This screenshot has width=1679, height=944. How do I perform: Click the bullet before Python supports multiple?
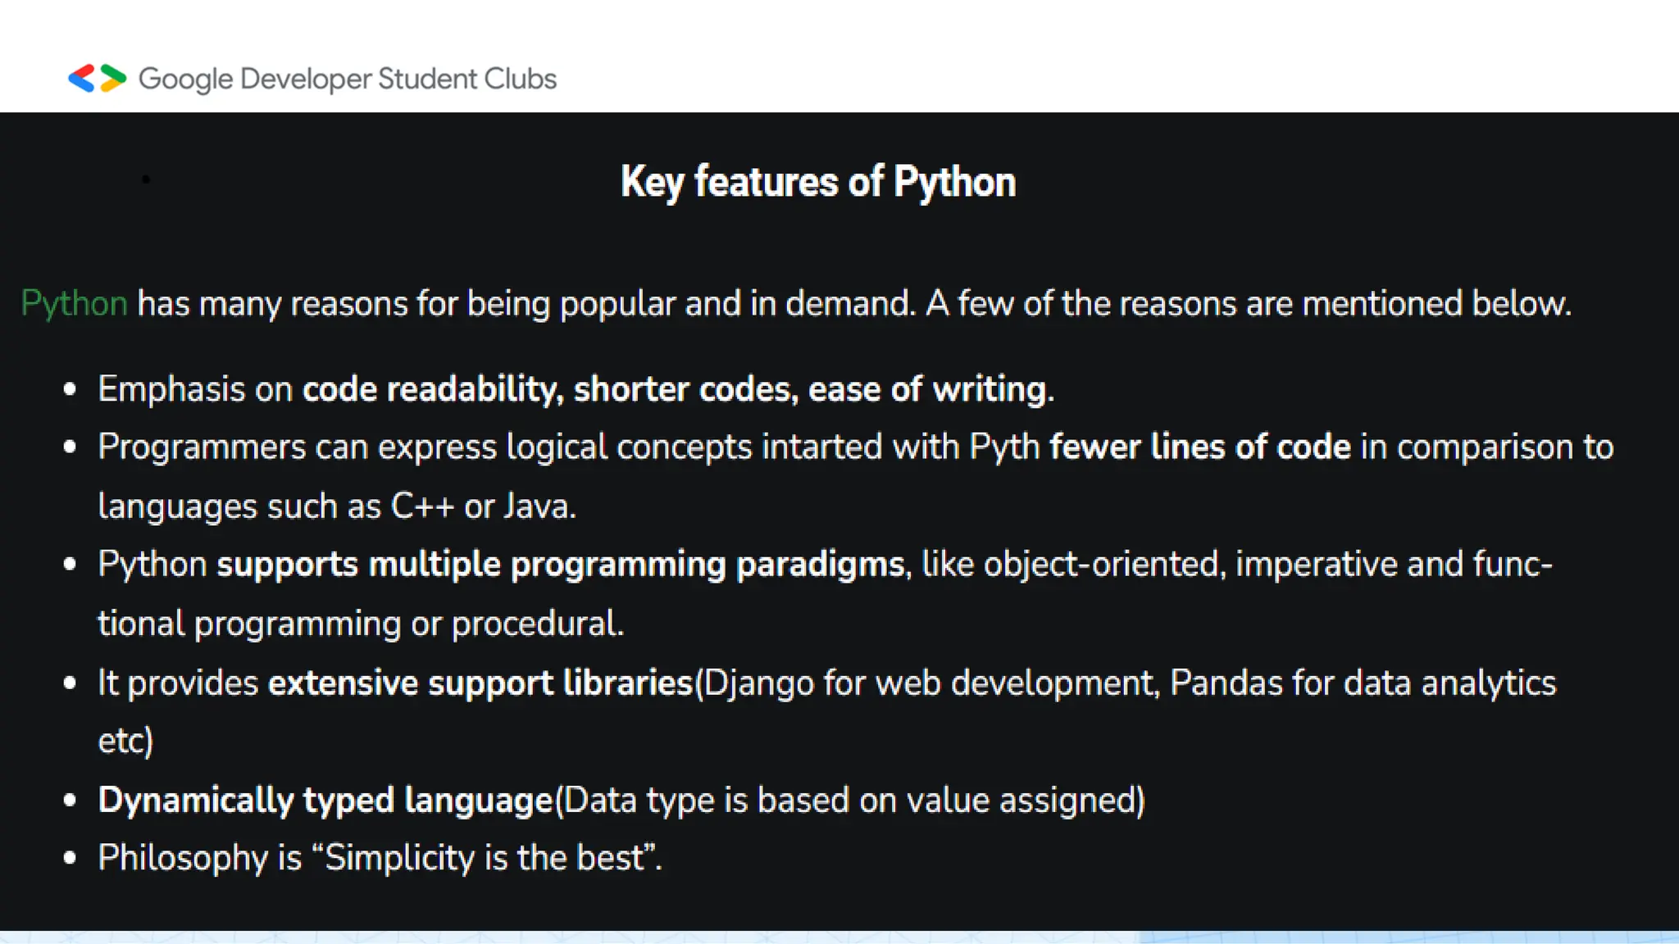point(70,565)
